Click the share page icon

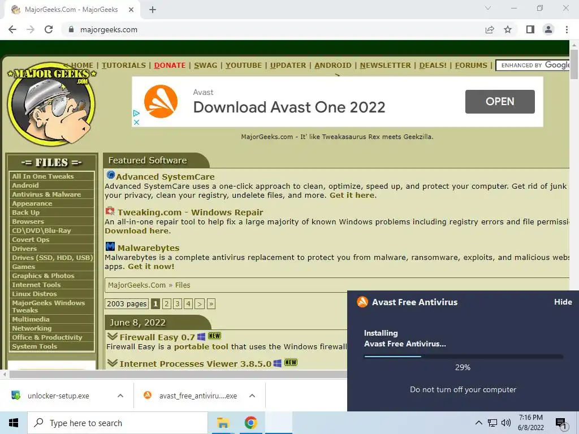point(490,29)
